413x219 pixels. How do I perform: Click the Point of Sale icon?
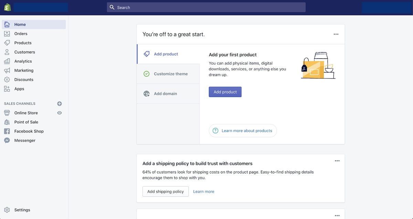pos(7,122)
